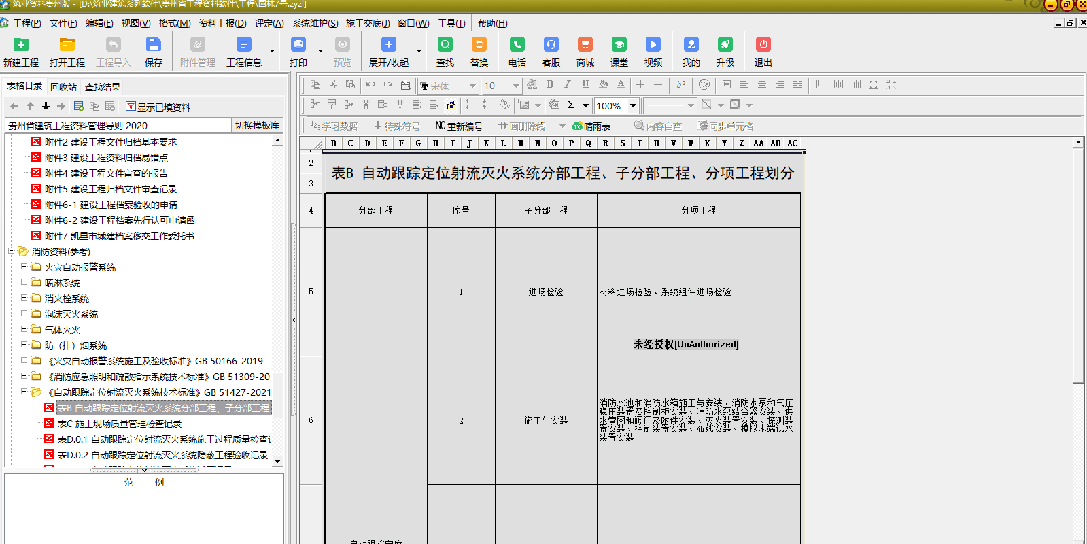Click the 重新编号 renumber button

coord(459,126)
